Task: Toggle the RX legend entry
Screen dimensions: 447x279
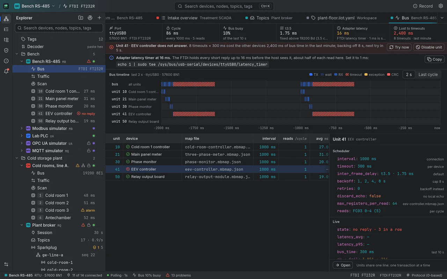Action: 338,75
